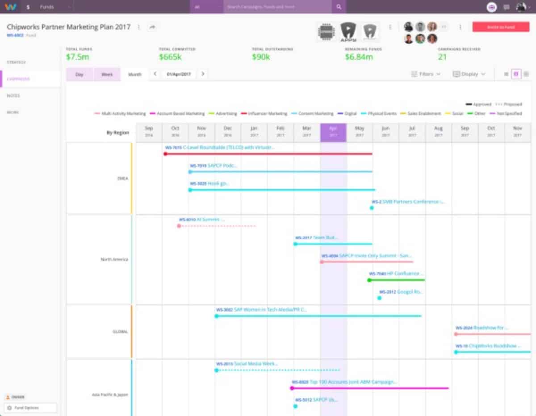Open the Campaigns sidebar tab
Viewport: 536px width, 416px height.
point(18,79)
